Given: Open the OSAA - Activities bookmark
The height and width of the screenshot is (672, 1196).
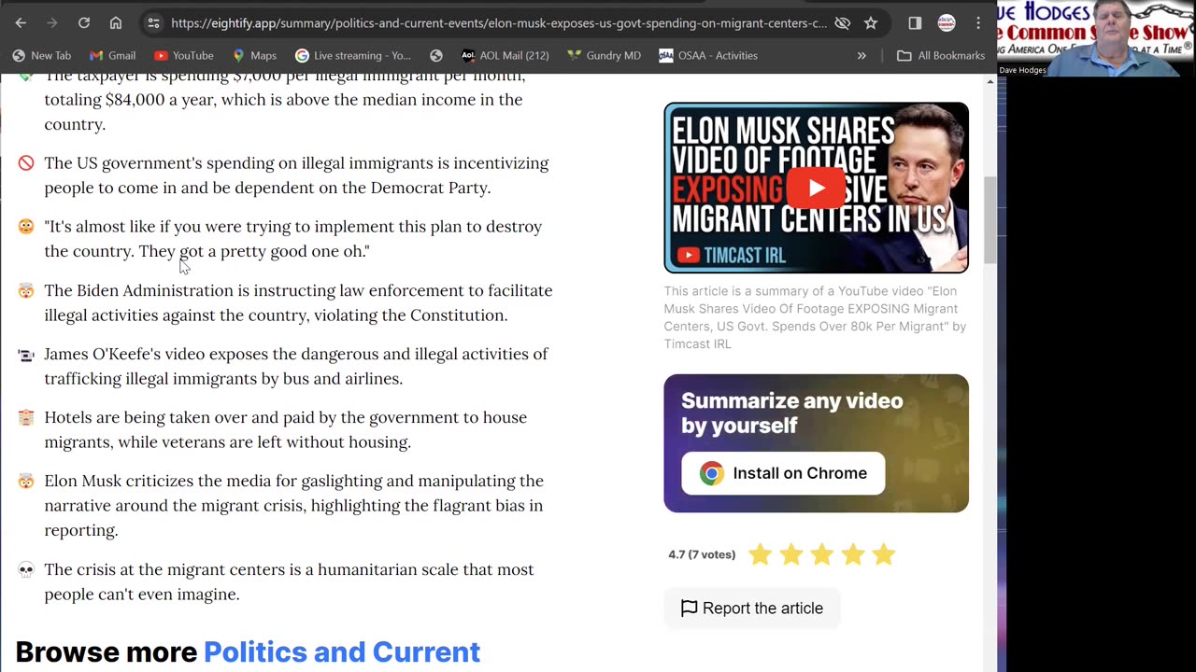Looking at the screenshot, I should (x=707, y=55).
